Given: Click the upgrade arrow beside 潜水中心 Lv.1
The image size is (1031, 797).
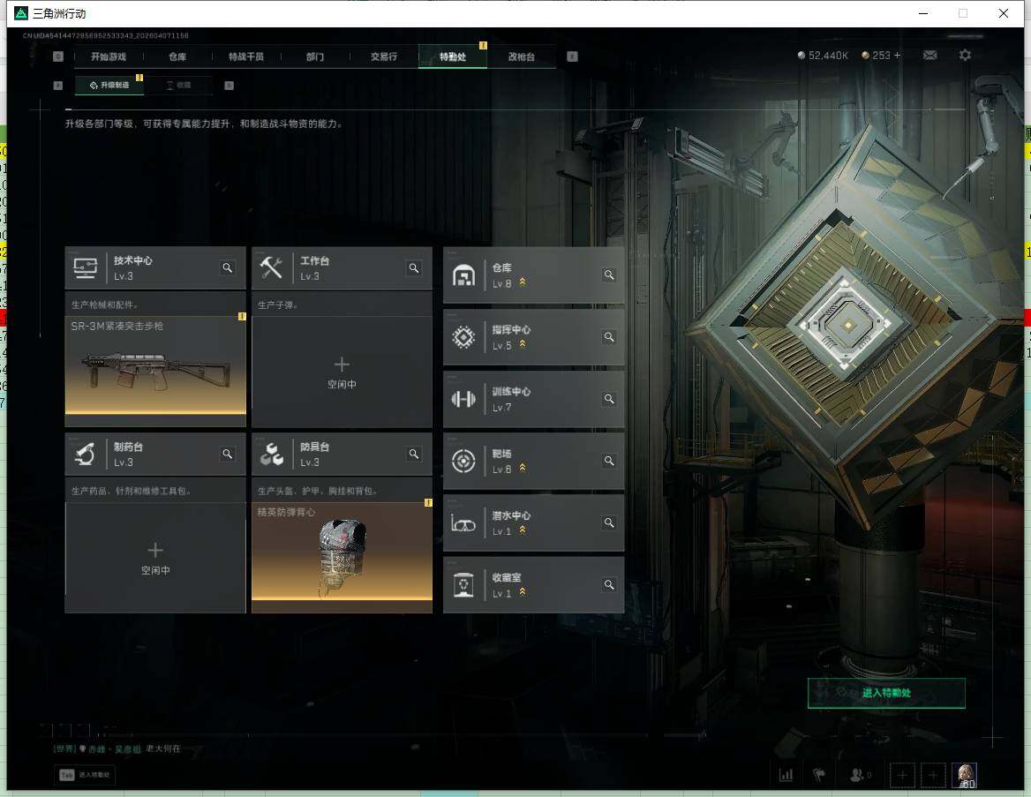Looking at the screenshot, I should tap(523, 530).
